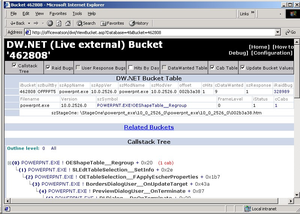The height and width of the screenshot is (214, 300).
Task: Select callstack frame (0) OEShapeTable__Regroup
Action: pyautogui.click(x=100, y=163)
